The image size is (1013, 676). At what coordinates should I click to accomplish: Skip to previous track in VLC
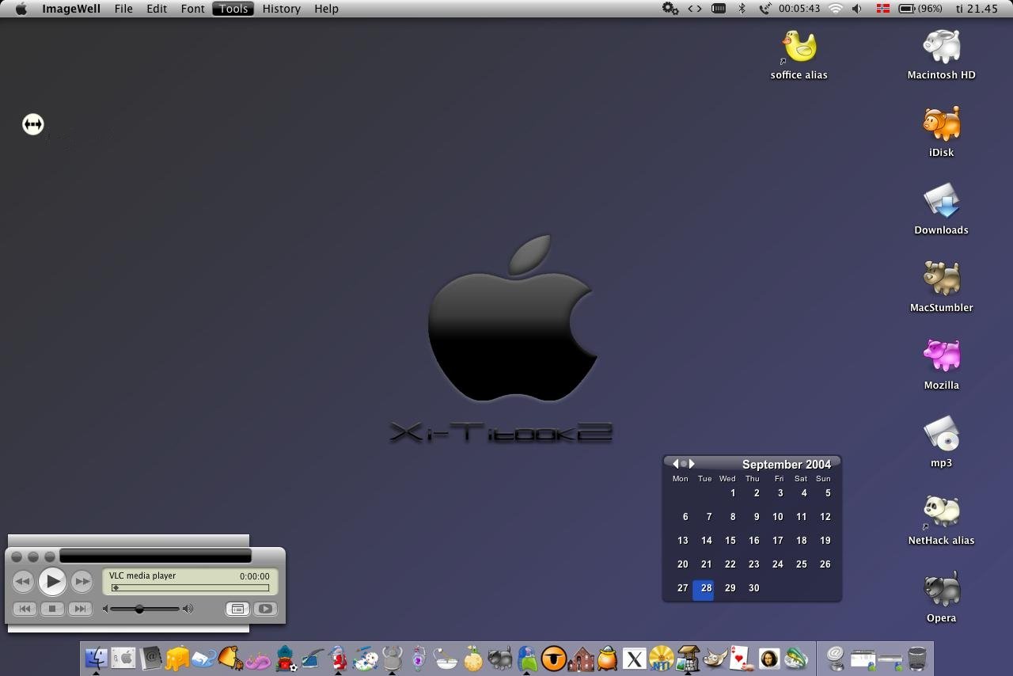click(25, 609)
